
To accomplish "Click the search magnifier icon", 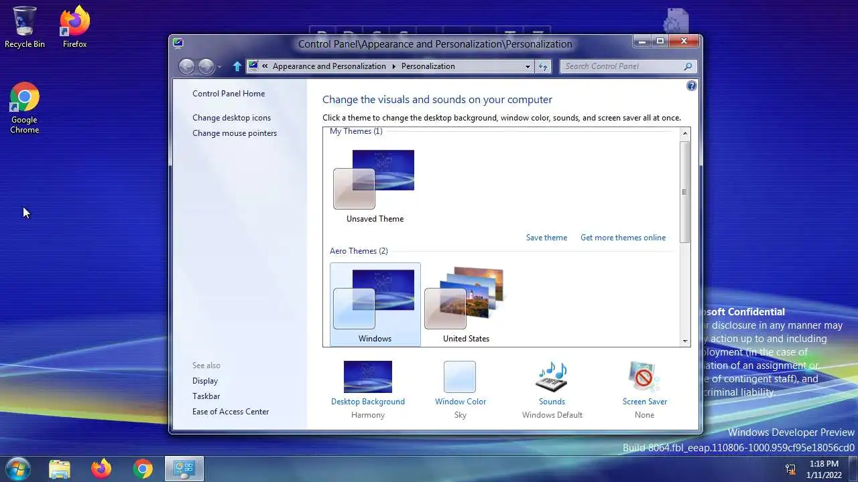I will (x=688, y=66).
